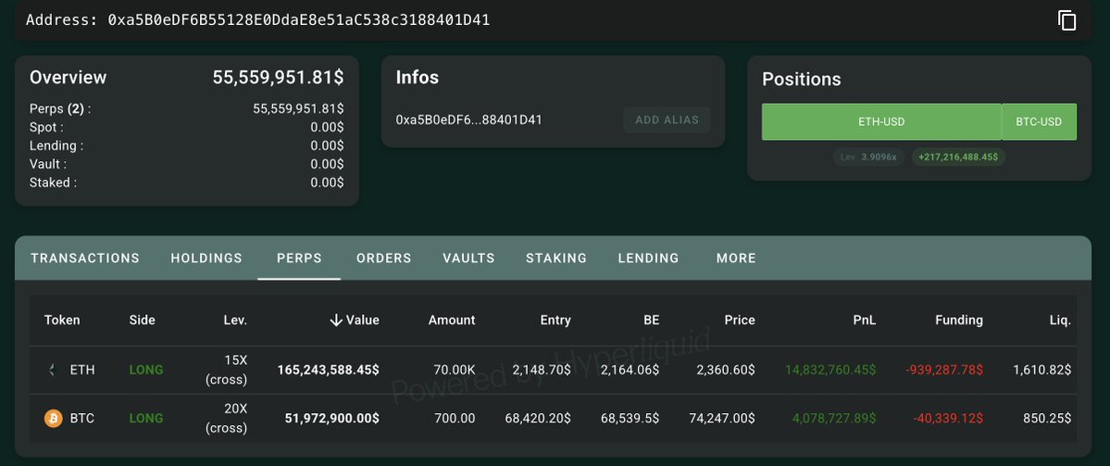
Task: Expand the More menu
Action: pyautogui.click(x=736, y=258)
